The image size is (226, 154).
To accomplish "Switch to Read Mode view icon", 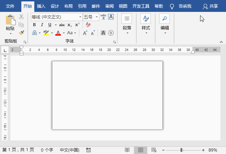I will tap(127, 150).
